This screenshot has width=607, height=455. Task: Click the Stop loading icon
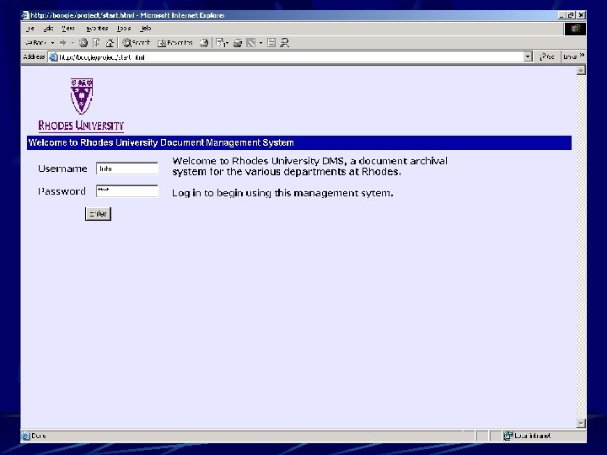[83, 43]
